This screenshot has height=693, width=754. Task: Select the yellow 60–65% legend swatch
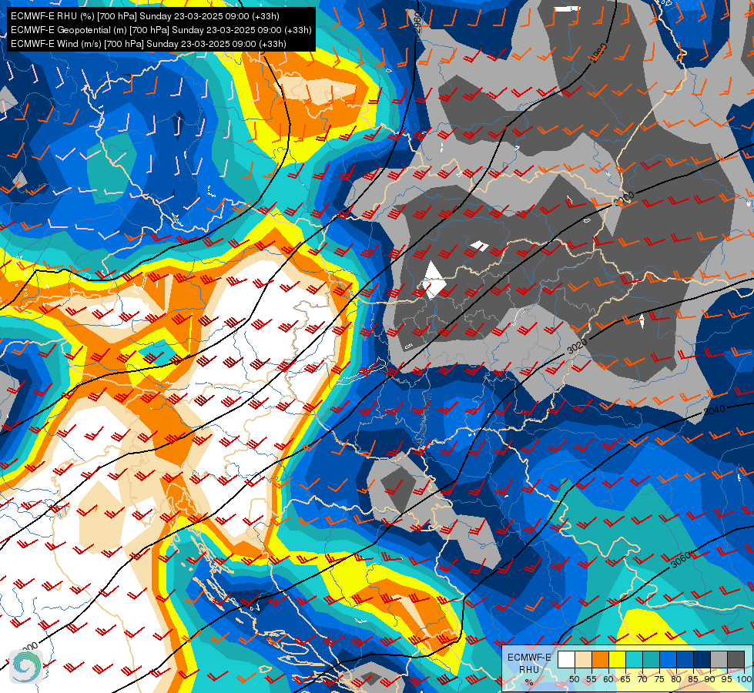(x=618, y=659)
